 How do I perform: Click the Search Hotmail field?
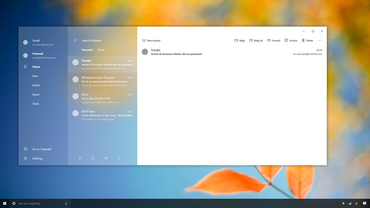(99, 41)
